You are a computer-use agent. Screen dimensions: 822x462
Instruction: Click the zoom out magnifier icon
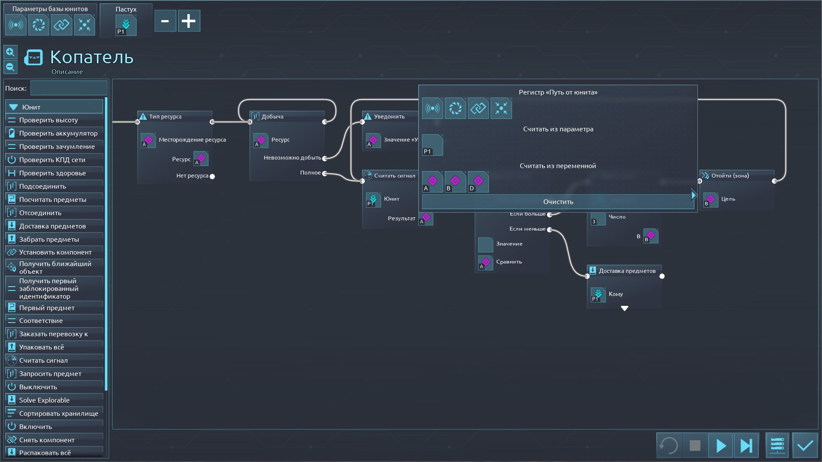tap(10, 67)
